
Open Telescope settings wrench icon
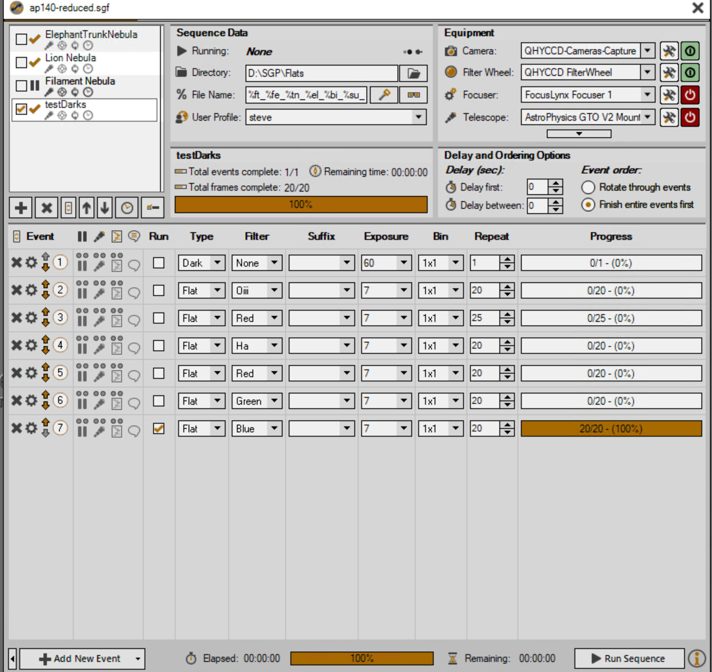point(669,117)
